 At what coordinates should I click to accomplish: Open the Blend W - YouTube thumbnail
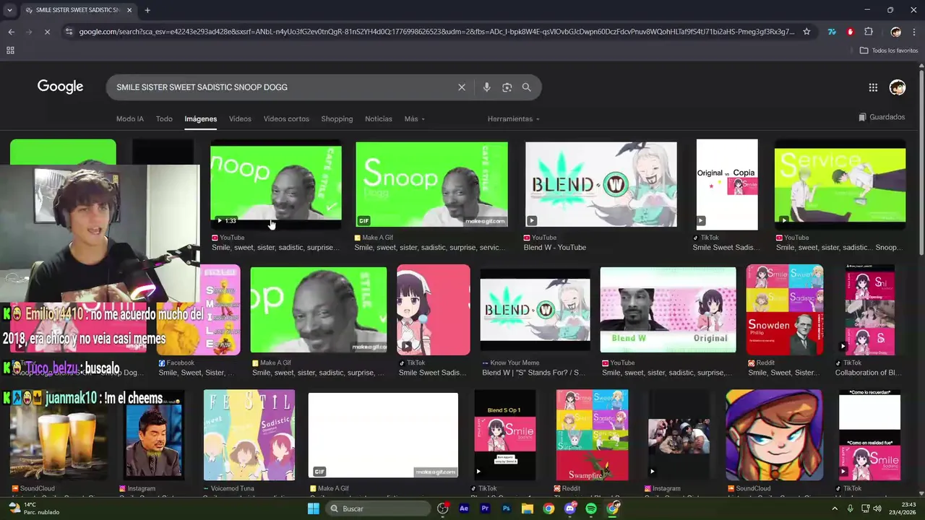point(601,184)
